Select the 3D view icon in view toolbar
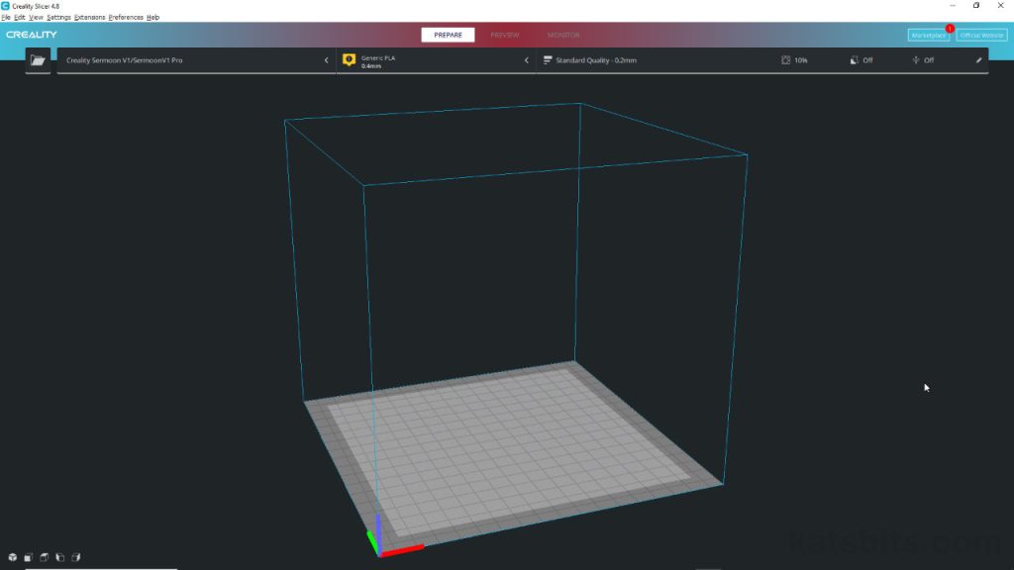This screenshot has height=570, width=1014. tap(12, 557)
